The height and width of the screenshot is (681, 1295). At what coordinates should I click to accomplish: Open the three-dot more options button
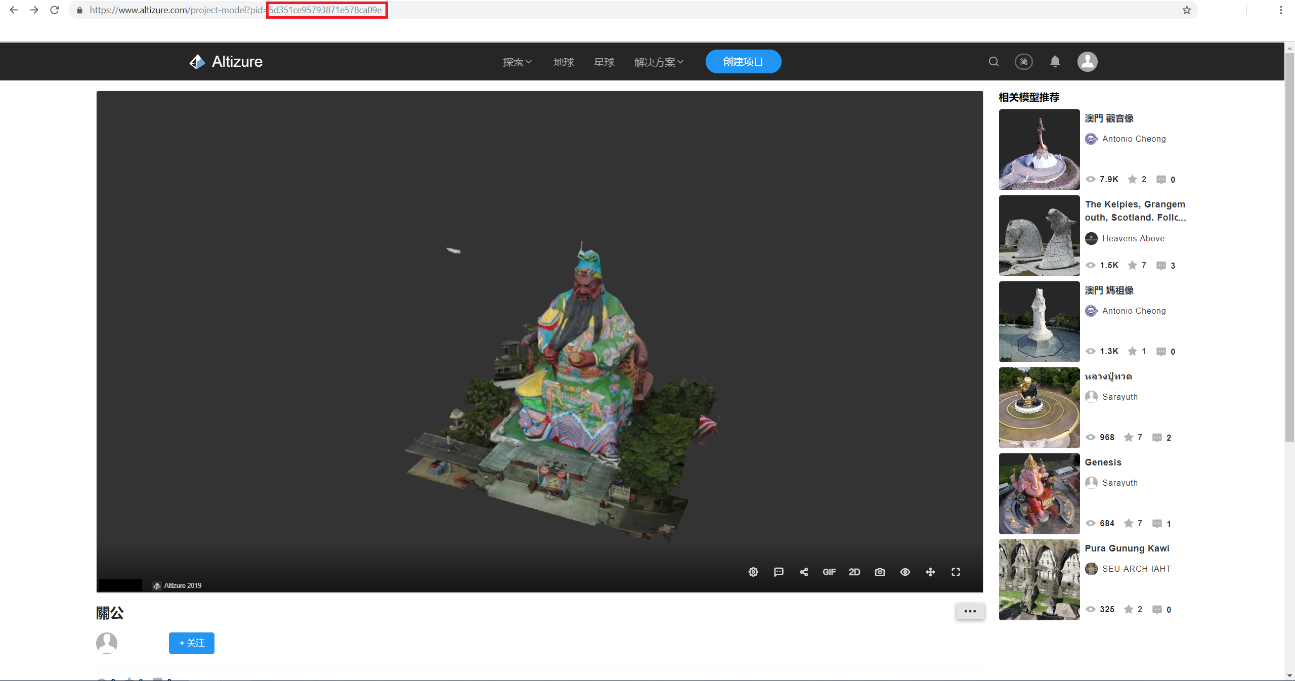click(970, 611)
